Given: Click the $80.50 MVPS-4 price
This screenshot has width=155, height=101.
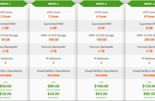Looking at the screenshot, I should [149, 94].
